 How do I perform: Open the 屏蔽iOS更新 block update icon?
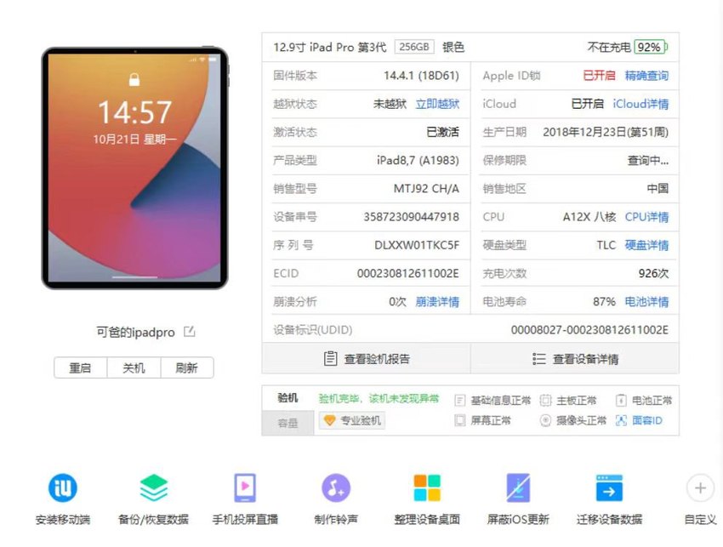coord(518,488)
